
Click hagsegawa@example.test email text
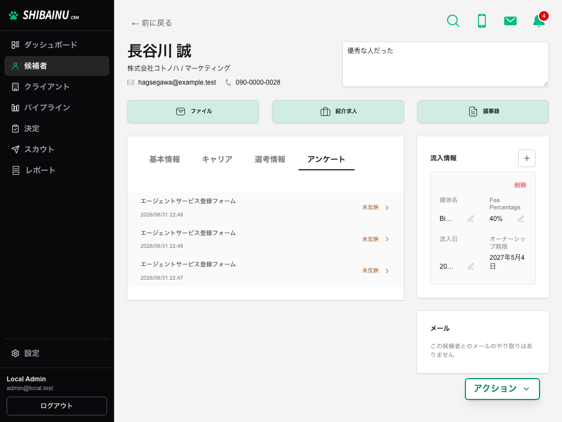tap(177, 82)
